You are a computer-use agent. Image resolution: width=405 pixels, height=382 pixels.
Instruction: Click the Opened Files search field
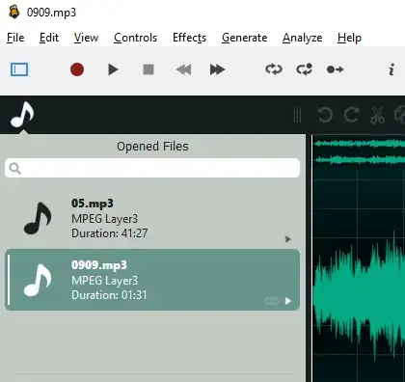(x=152, y=168)
